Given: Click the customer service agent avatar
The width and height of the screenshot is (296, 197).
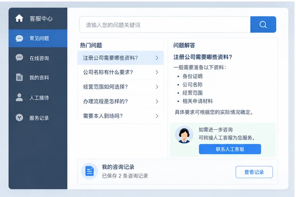Looking at the screenshot, I should (x=184, y=135).
